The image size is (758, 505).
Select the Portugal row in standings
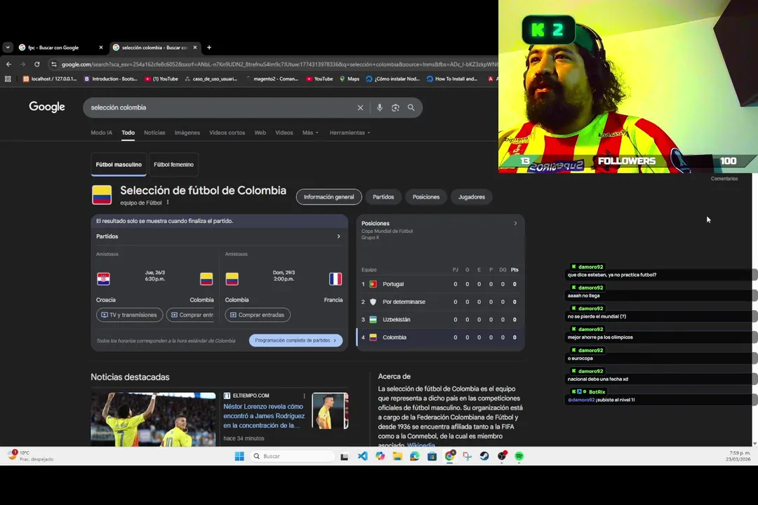tap(440, 284)
